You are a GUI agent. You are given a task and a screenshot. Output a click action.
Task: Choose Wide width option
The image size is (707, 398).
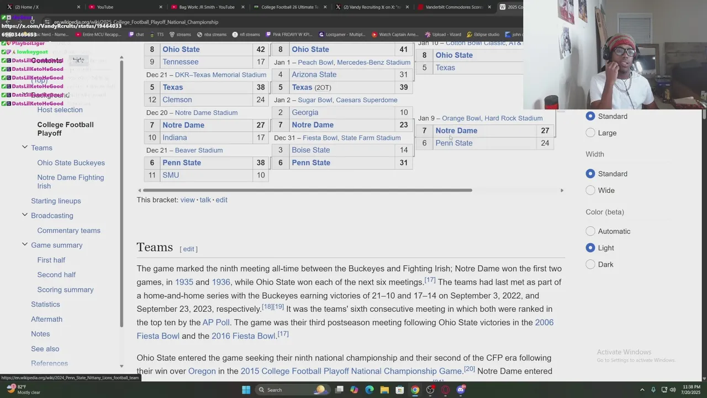pyautogui.click(x=590, y=190)
